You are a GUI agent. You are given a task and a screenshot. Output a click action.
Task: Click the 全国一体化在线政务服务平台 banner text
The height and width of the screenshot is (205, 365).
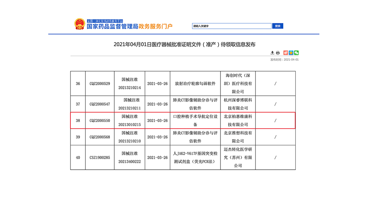105,21
